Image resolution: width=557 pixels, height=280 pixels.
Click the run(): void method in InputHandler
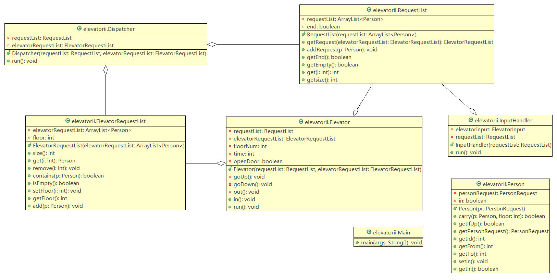(x=468, y=153)
